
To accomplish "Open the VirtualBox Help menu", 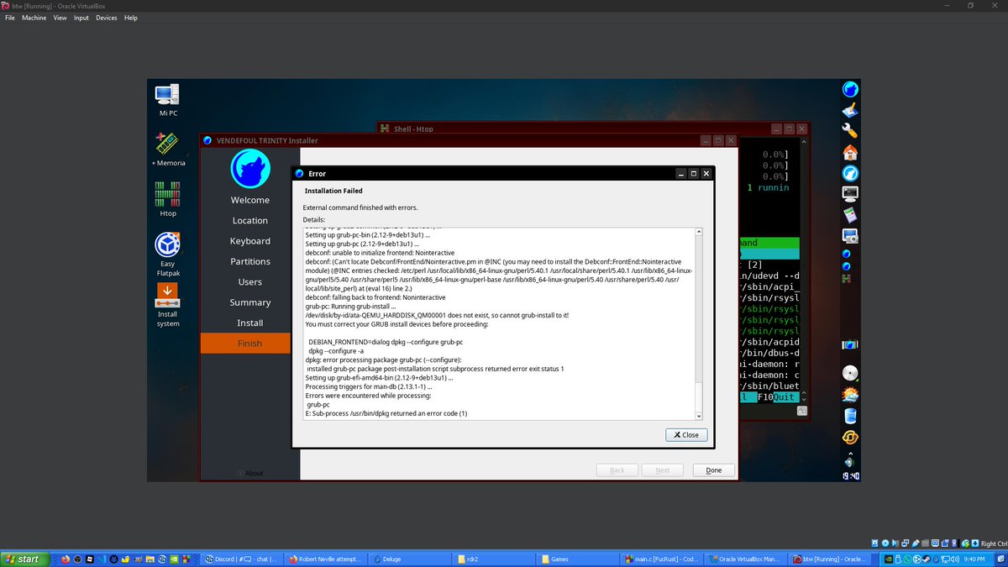I will point(131,18).
